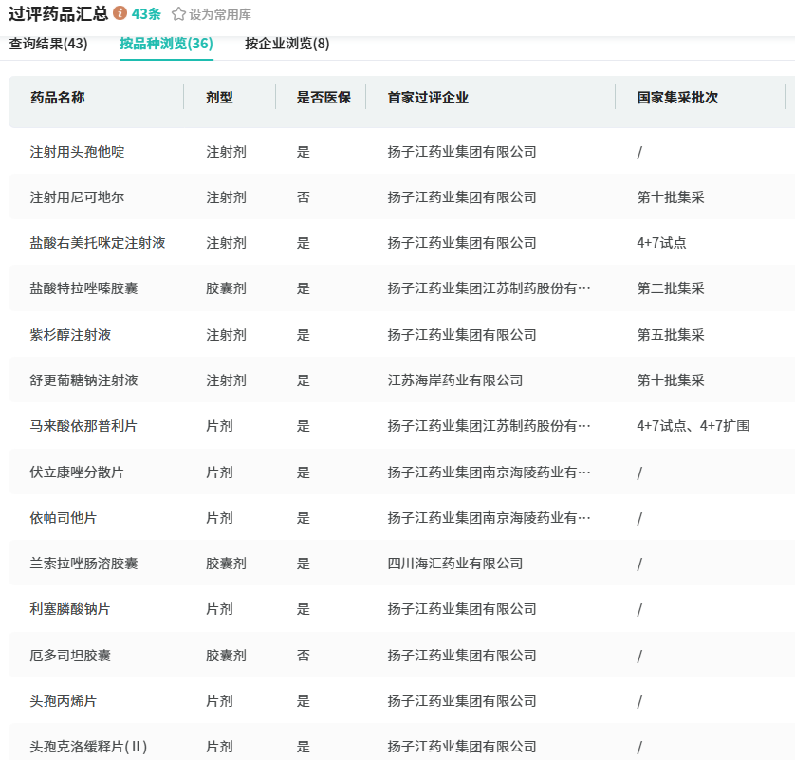This screenshot has height=760, width=795.
Task: Click the 剂型 column header
Action: [219, 98]
